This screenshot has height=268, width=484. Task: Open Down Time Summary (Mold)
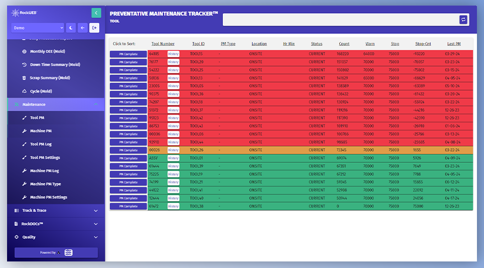coord(55,65)
